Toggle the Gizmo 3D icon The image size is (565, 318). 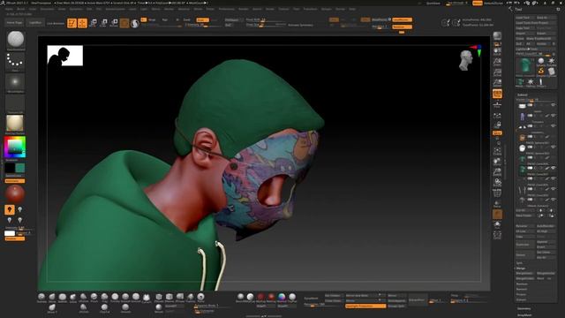pyautogui.click(x=124, y=23)
